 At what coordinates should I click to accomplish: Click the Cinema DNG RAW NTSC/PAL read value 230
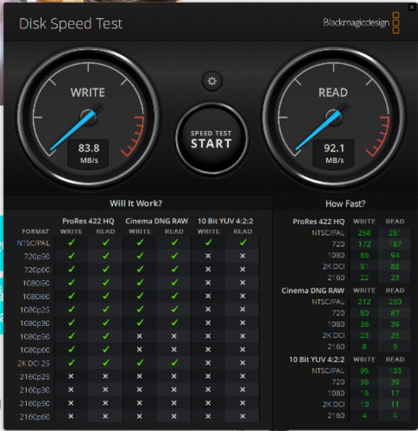(394, 302)
